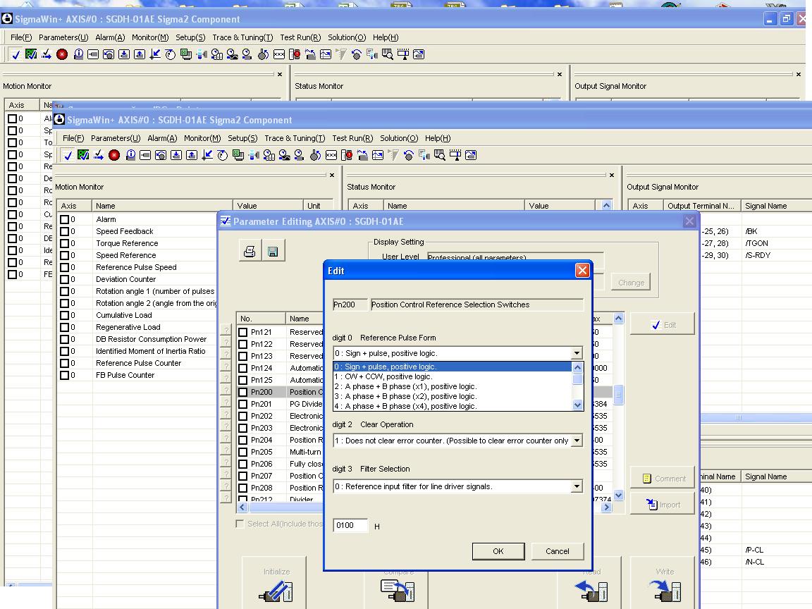
Task: Tick the FB Pulse Counter checkbox
Action: [65, 375]
